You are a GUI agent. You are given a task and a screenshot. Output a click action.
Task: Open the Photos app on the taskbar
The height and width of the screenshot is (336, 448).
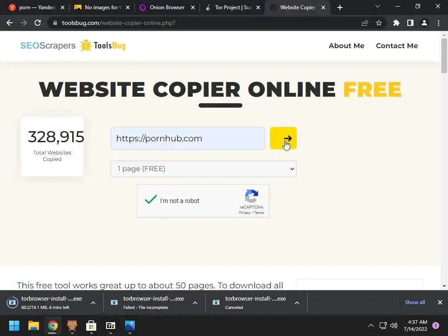(x=129, y=325)
